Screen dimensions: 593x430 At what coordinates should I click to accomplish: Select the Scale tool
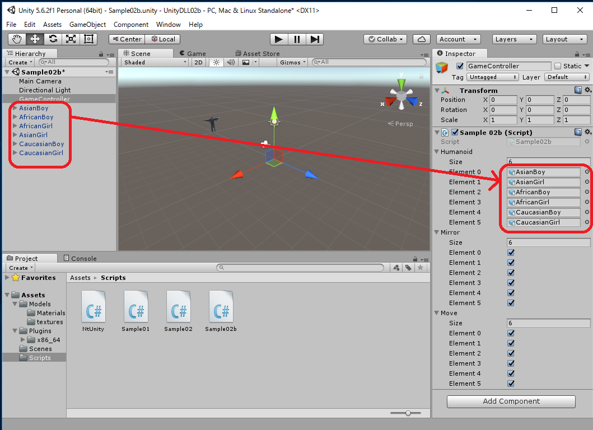pyautogui.click(x=71, y=39)
